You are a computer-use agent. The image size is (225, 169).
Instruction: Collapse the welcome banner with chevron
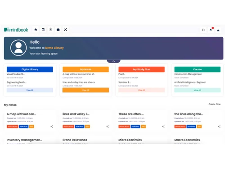coord(113,61)
